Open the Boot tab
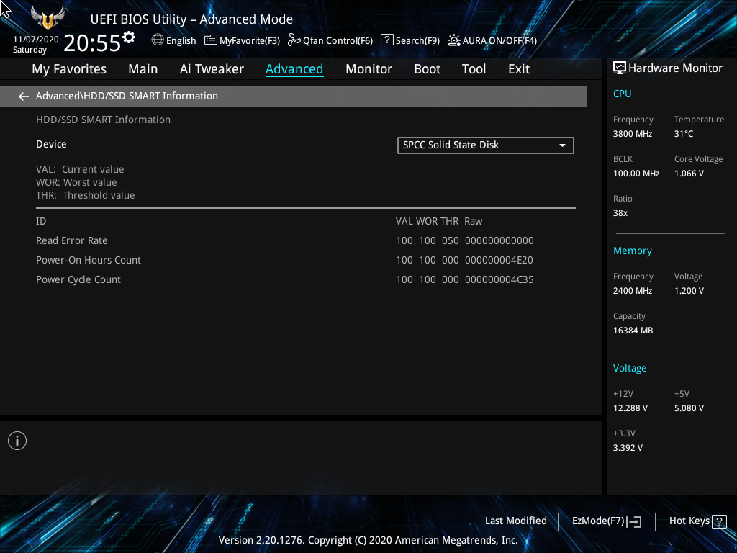737x553 pixels. pyautogui.click(x=427, y=69)
